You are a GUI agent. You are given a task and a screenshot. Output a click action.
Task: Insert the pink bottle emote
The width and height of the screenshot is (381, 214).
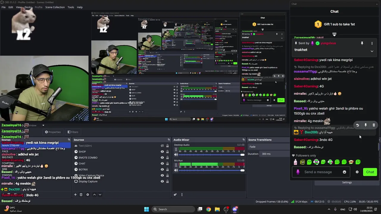[x=295, y=162]
